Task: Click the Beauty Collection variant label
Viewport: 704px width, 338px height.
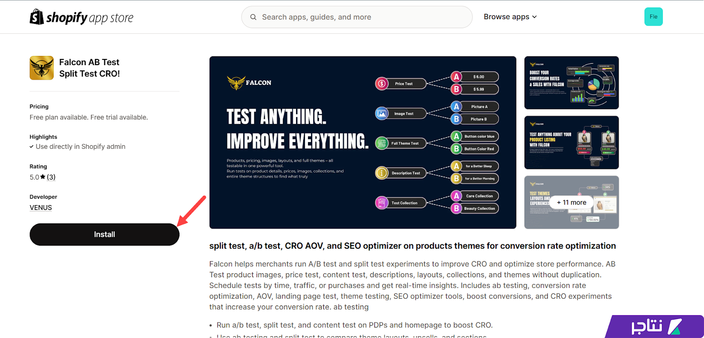Action: (x=479, y=208)
